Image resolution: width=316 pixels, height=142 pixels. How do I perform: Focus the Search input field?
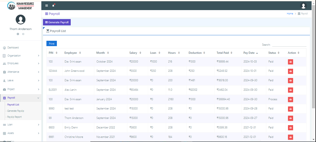pos(289,45)
